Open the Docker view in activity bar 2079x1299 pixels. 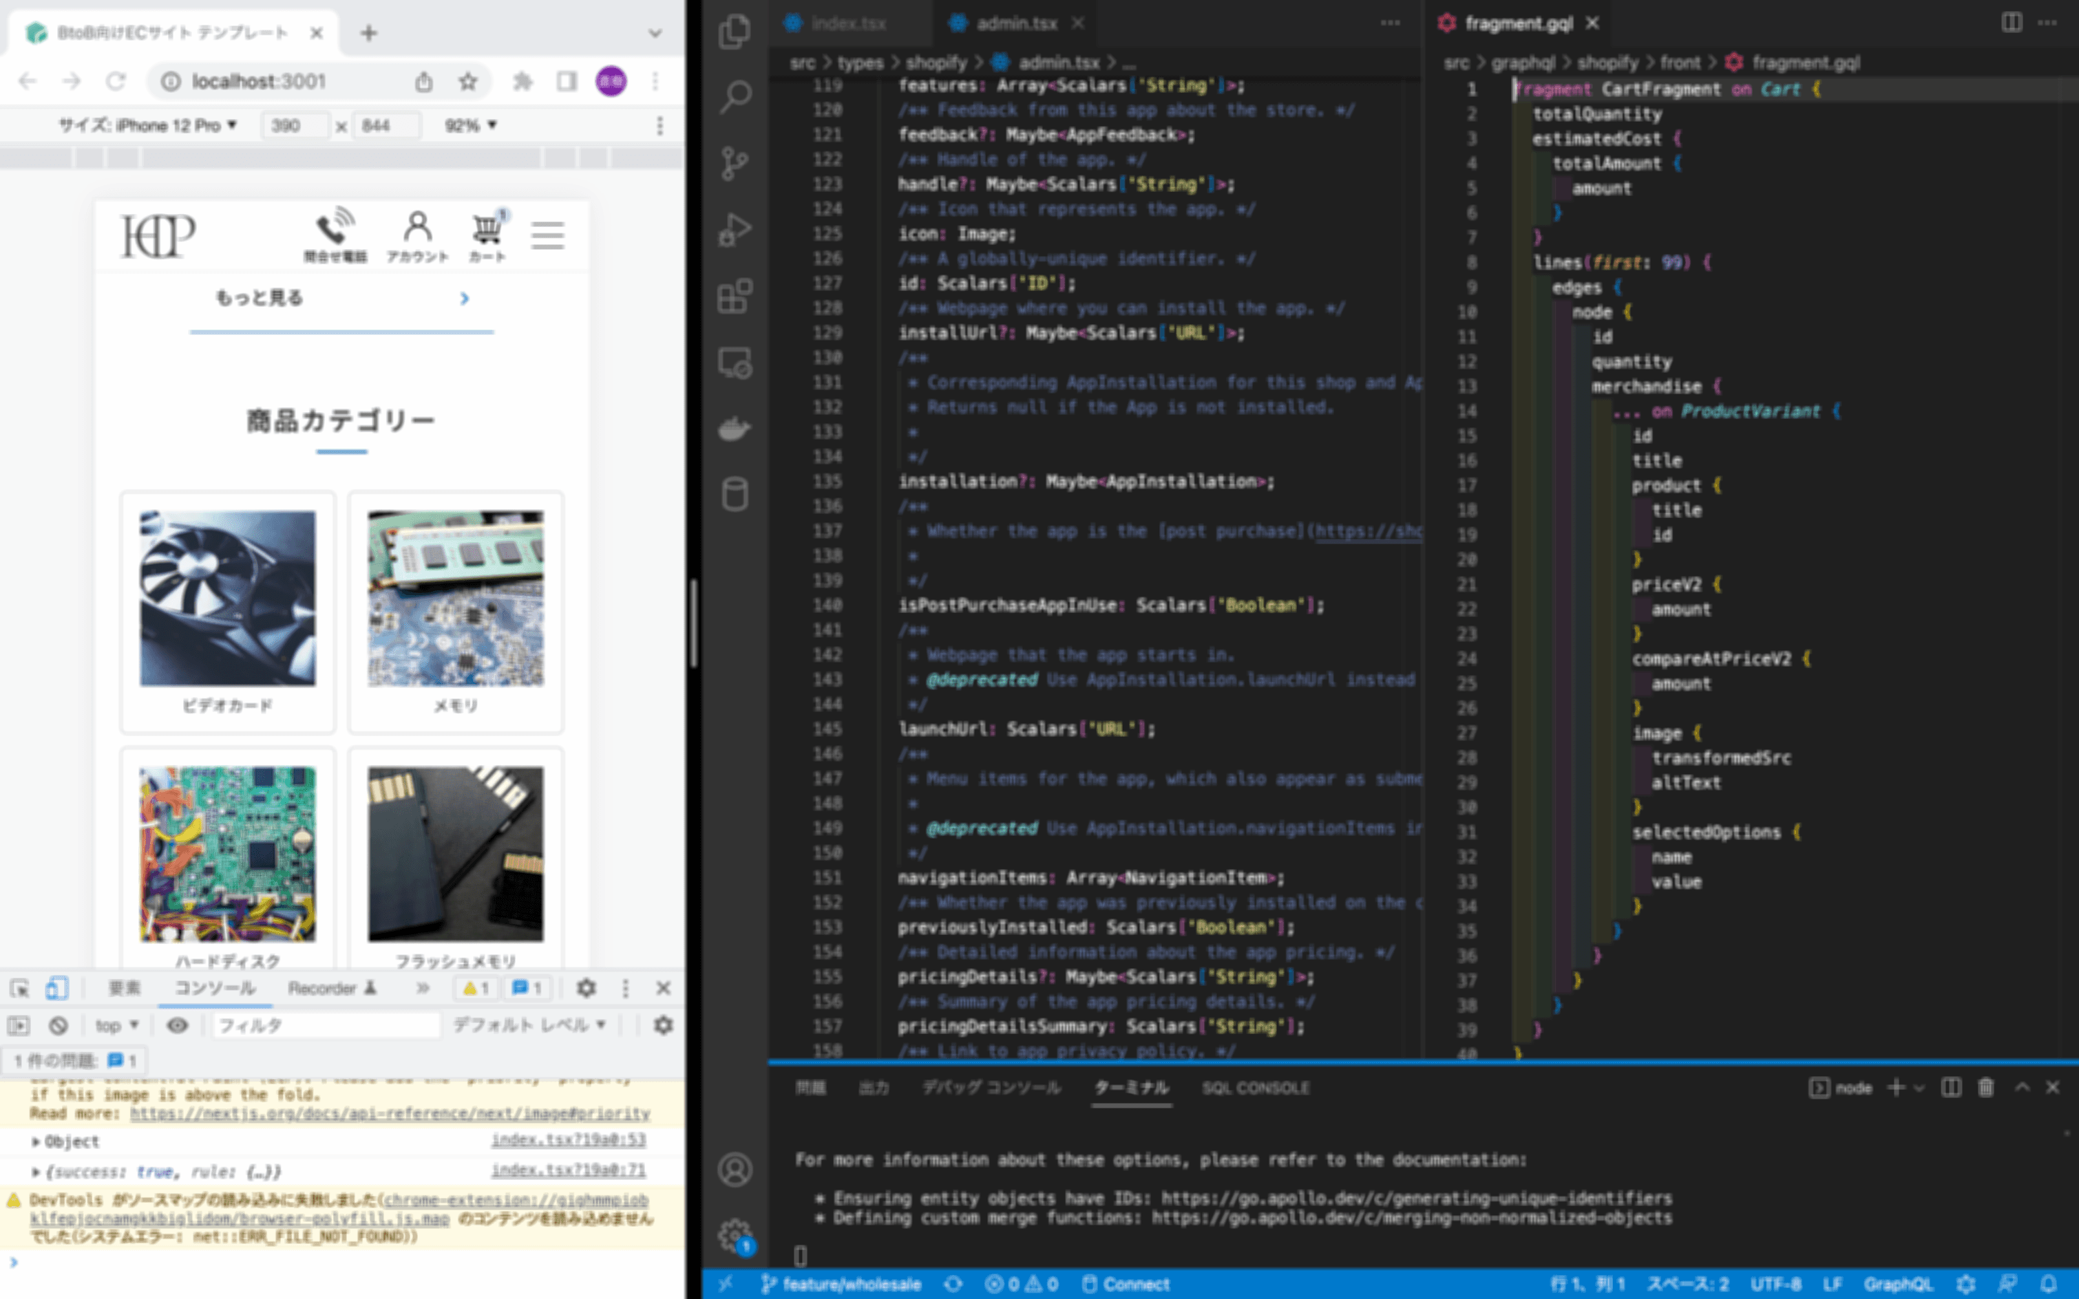pyautogui.click(x=735, y=428)
